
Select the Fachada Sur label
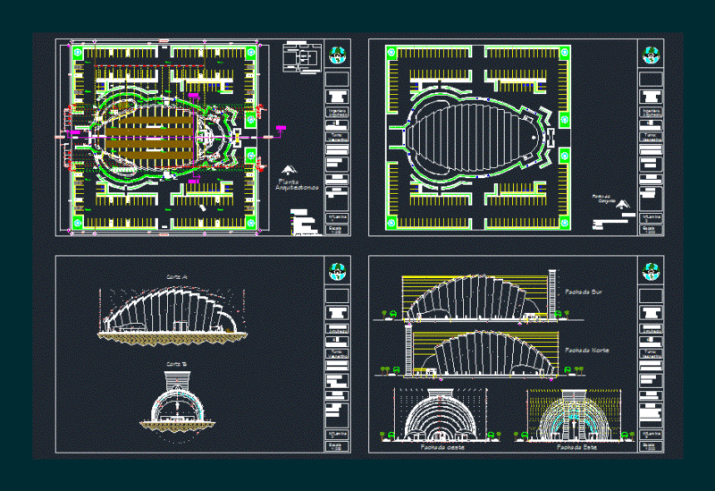(584, 292)
